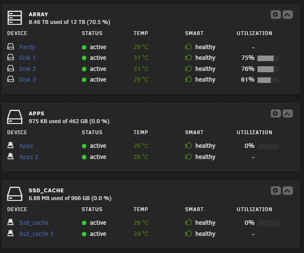Open settings gear for the Array panel
This screenshot has width=304, height=253.
[x=275, y=15]
